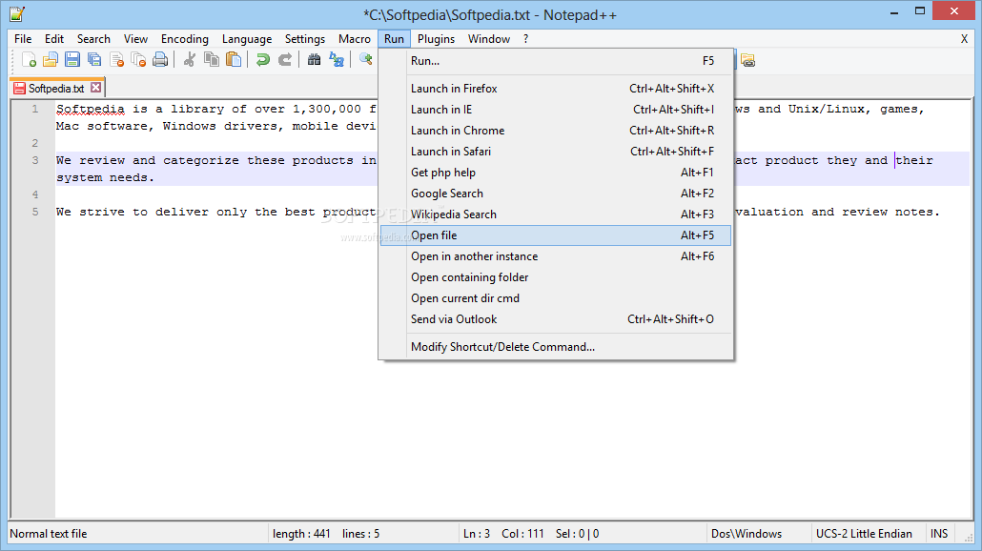Image resolution: width=982 pixels, height=551 pixels.
Task: Open the Plugins menu
Action: coord(437,39)
